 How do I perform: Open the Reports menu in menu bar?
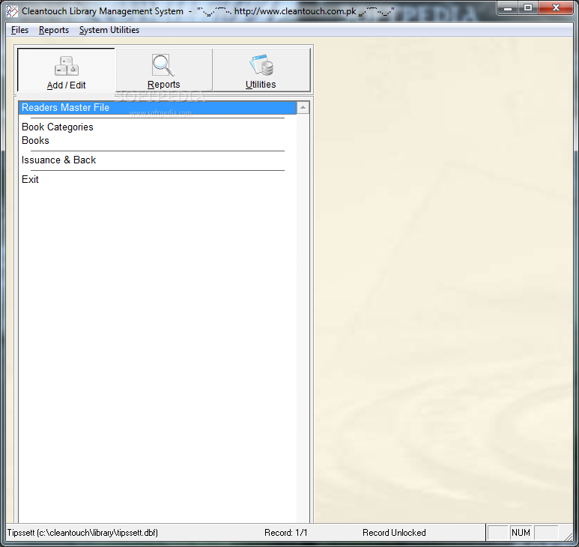point(54,30)
